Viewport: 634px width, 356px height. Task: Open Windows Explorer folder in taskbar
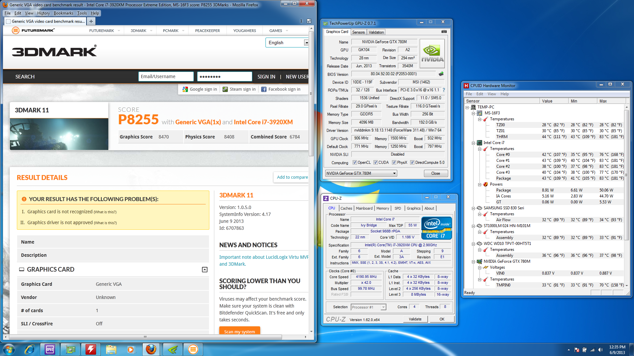pyautogui.click(x=111, y=349)
